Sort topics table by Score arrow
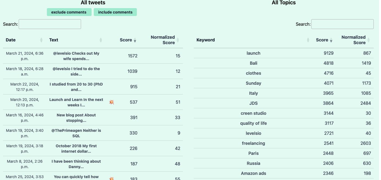 pyautogui.click(x=331, y=40)
